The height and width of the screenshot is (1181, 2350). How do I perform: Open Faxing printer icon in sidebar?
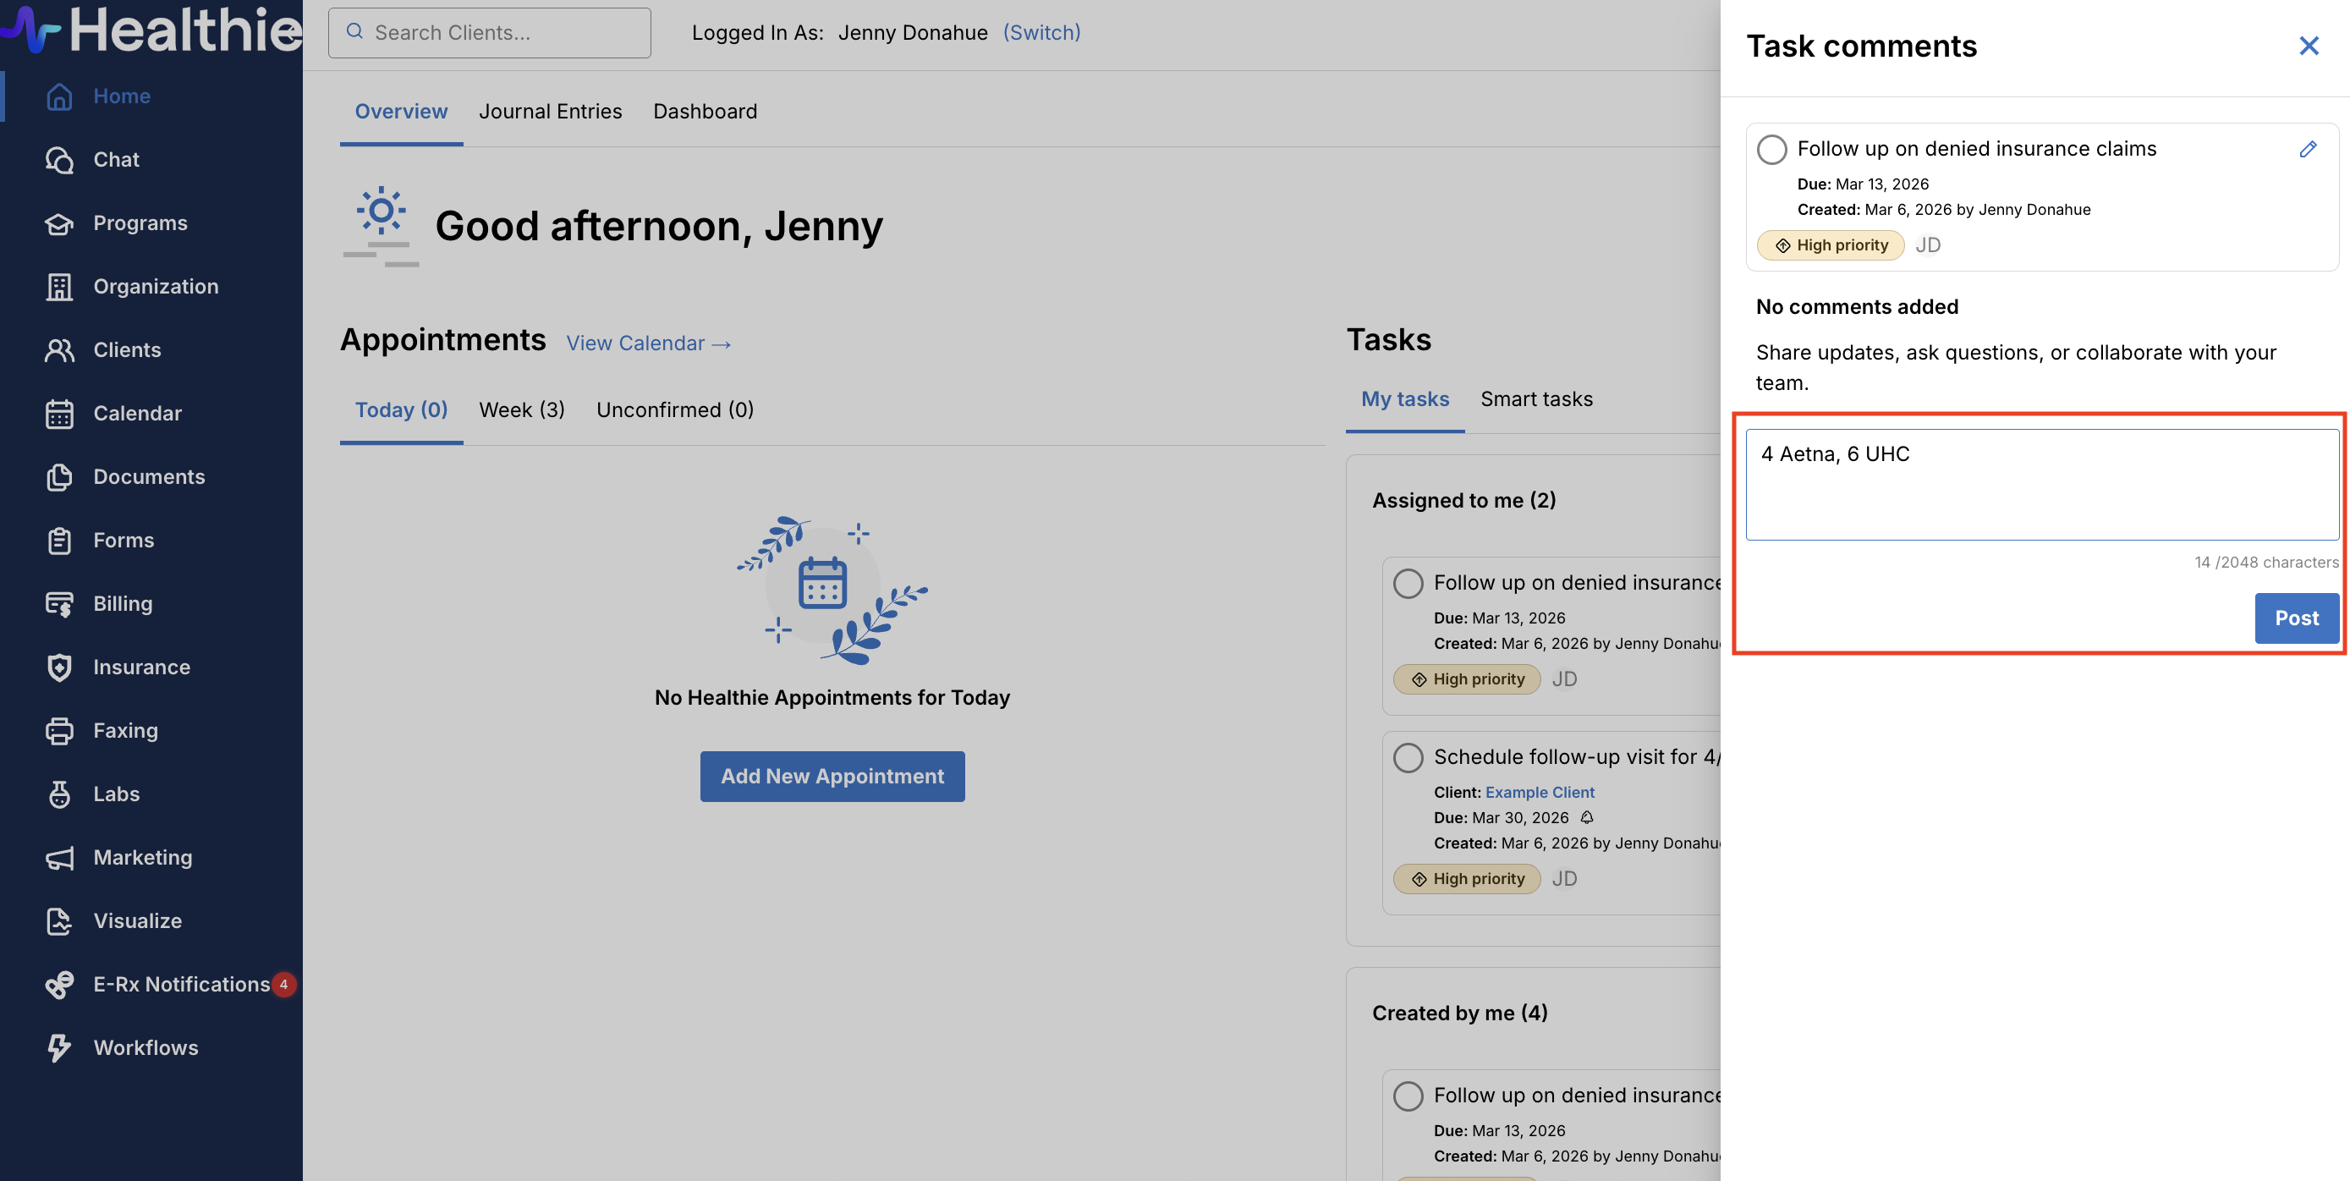pos(59,731)
